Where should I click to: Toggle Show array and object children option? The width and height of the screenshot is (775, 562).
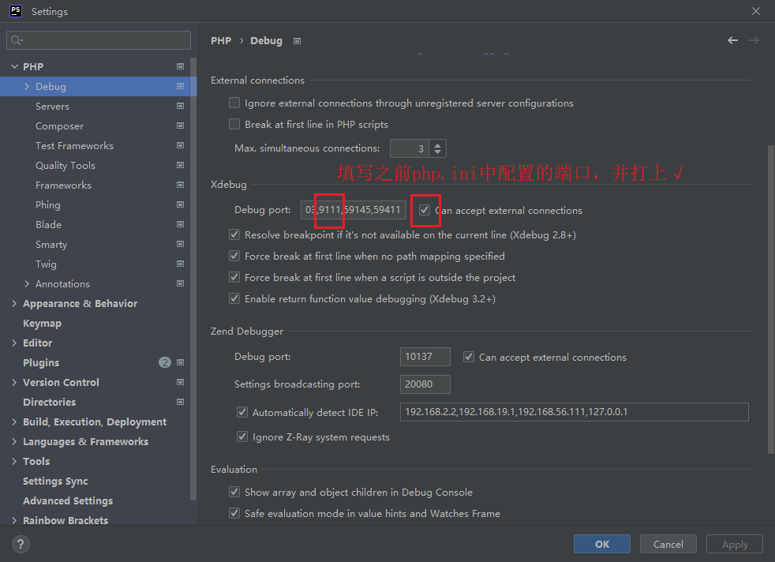pyautogui.click(x=234, y=492)
